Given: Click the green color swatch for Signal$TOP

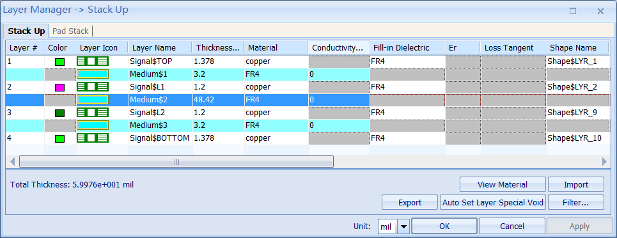Looking at the screenshot, I should pyautogui.click(x=60, y=62).
